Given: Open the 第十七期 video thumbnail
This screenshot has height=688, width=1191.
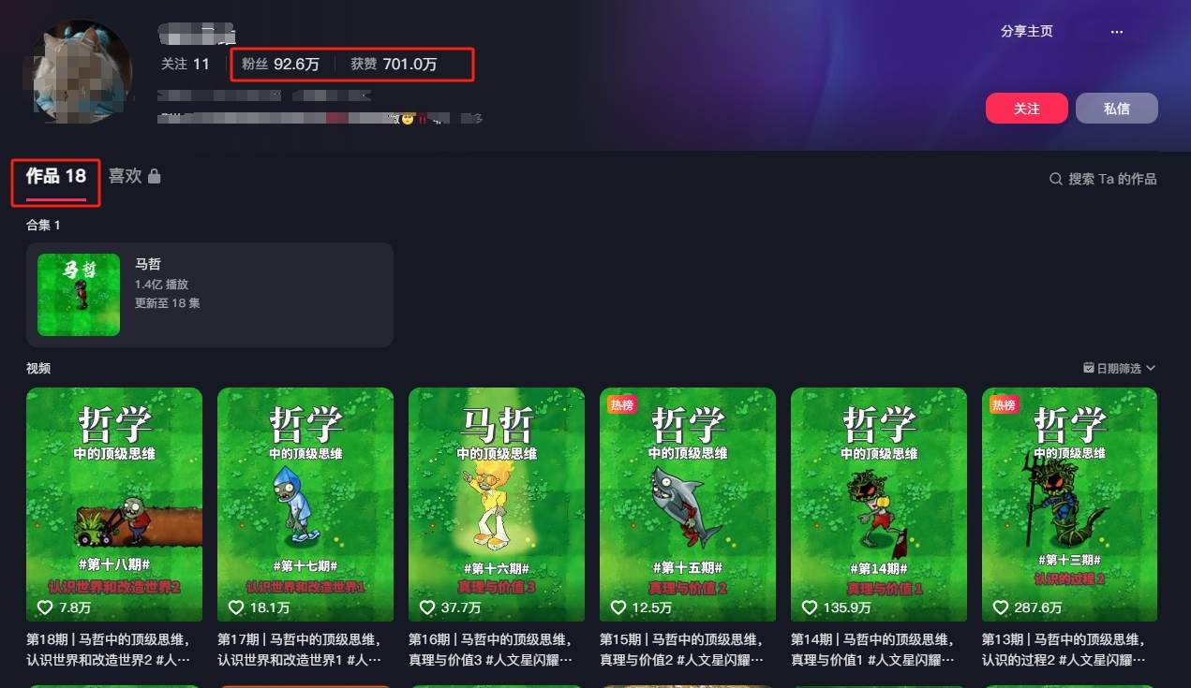Looking at the screenshot, I should click(305, 505).
